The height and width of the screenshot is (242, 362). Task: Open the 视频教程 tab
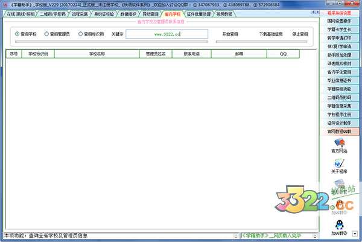pos(224,14)
